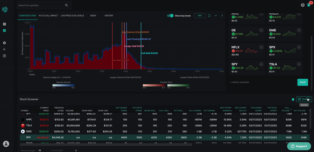
Task: Click the red trend icon on NFLX card
Action: [233, 51]
